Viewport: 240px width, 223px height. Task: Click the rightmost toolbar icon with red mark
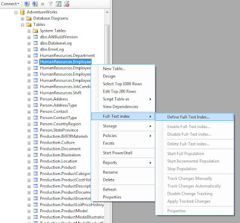(67, 4)
